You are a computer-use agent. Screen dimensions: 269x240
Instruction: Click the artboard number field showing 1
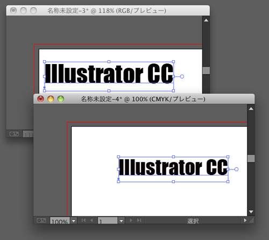click(108, 221)
